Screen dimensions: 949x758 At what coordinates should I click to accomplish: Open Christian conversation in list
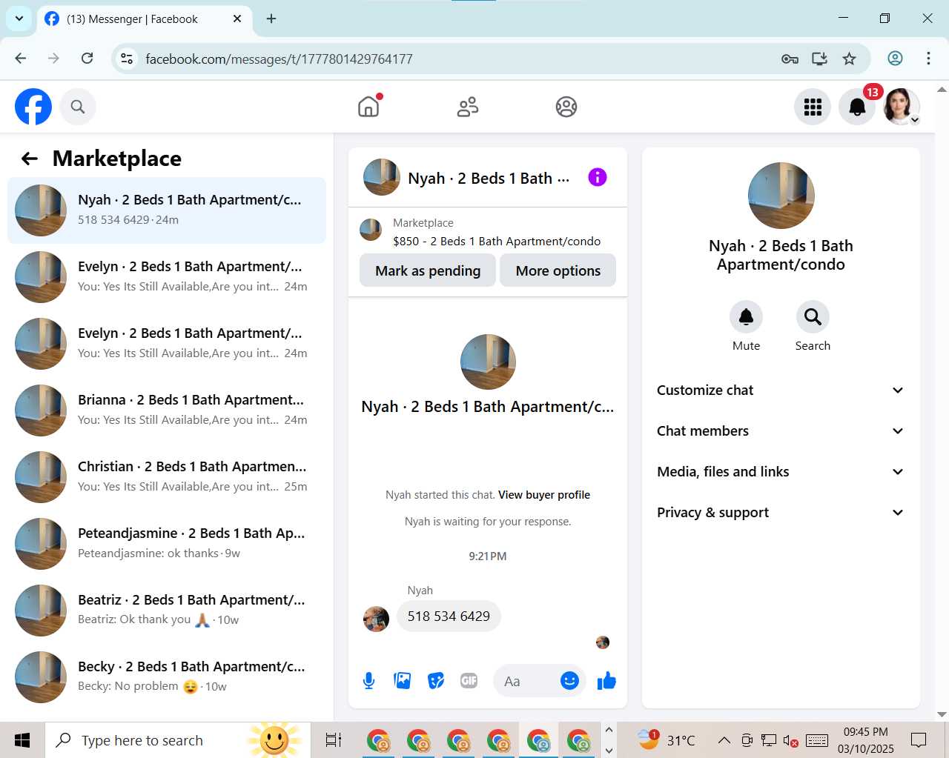click(x=167, y=476)
